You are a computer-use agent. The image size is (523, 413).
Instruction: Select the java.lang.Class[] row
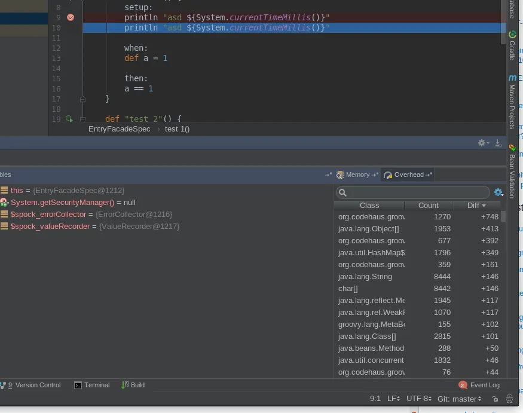tap(418, 336)
